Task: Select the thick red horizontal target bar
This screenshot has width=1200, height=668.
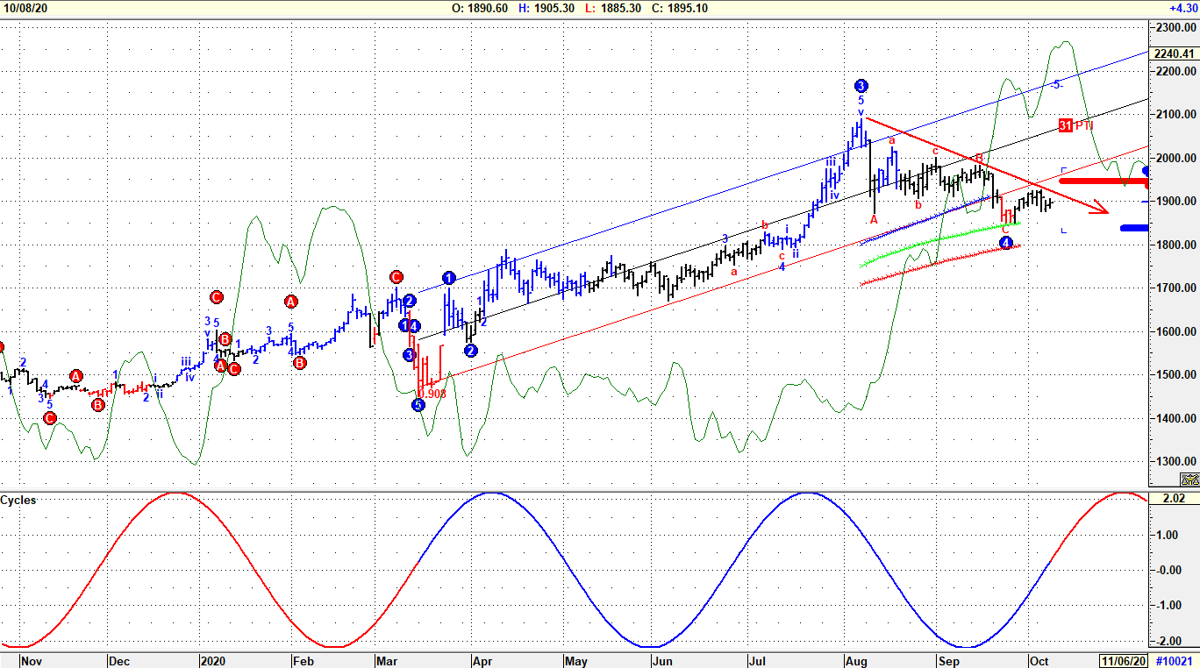Action: (1104, 181)
